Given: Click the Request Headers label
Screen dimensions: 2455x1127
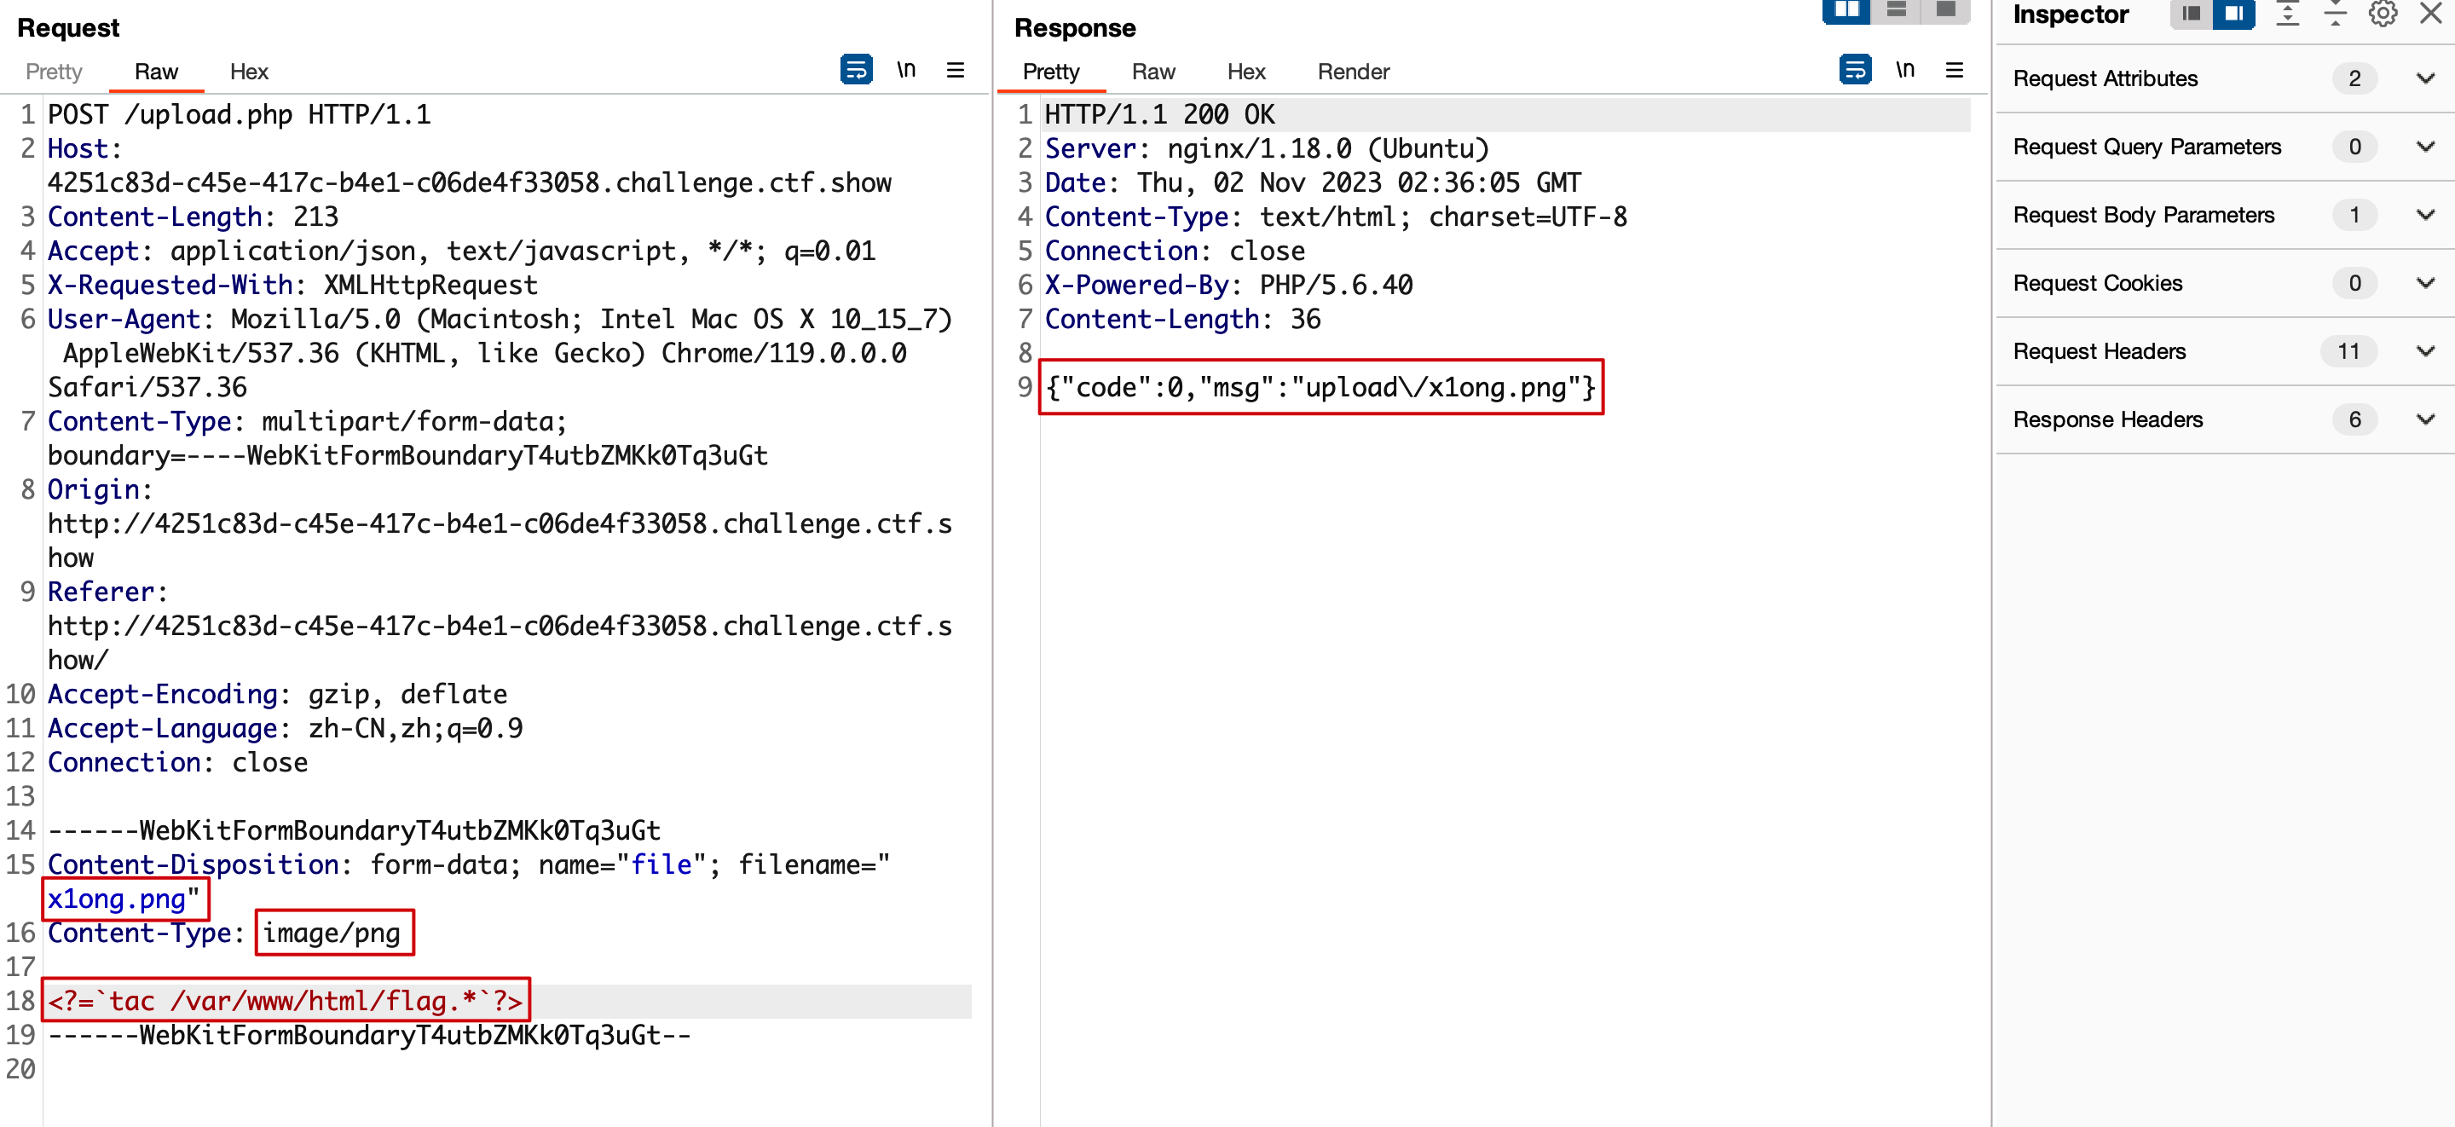Looking at the screenshot, I should (2100, 351).
